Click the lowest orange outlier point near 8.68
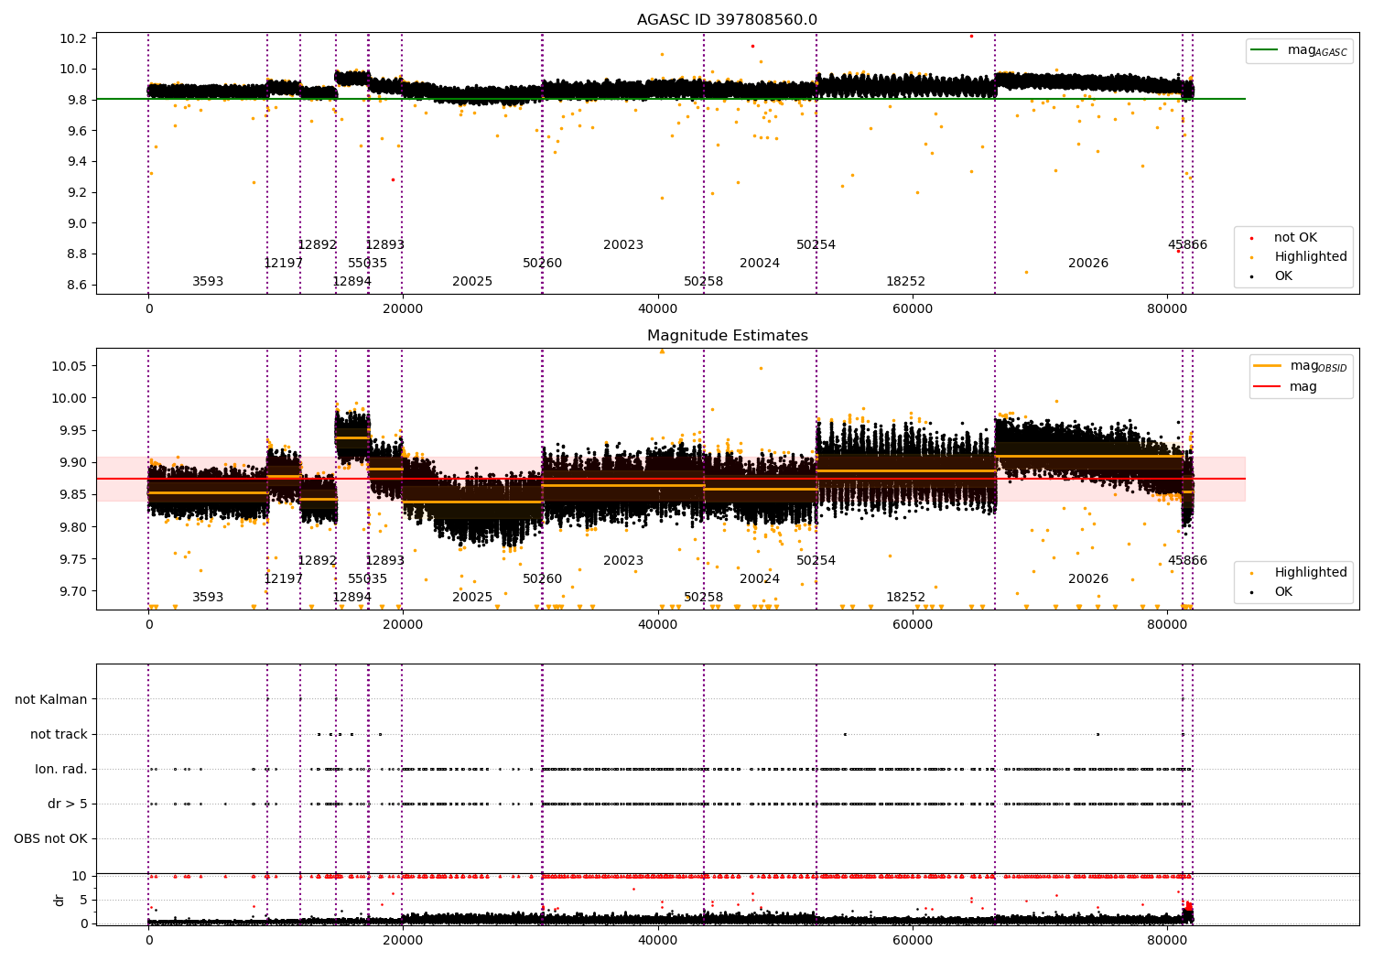This screenshot has height=961, width=1373. pos(1026,272)
